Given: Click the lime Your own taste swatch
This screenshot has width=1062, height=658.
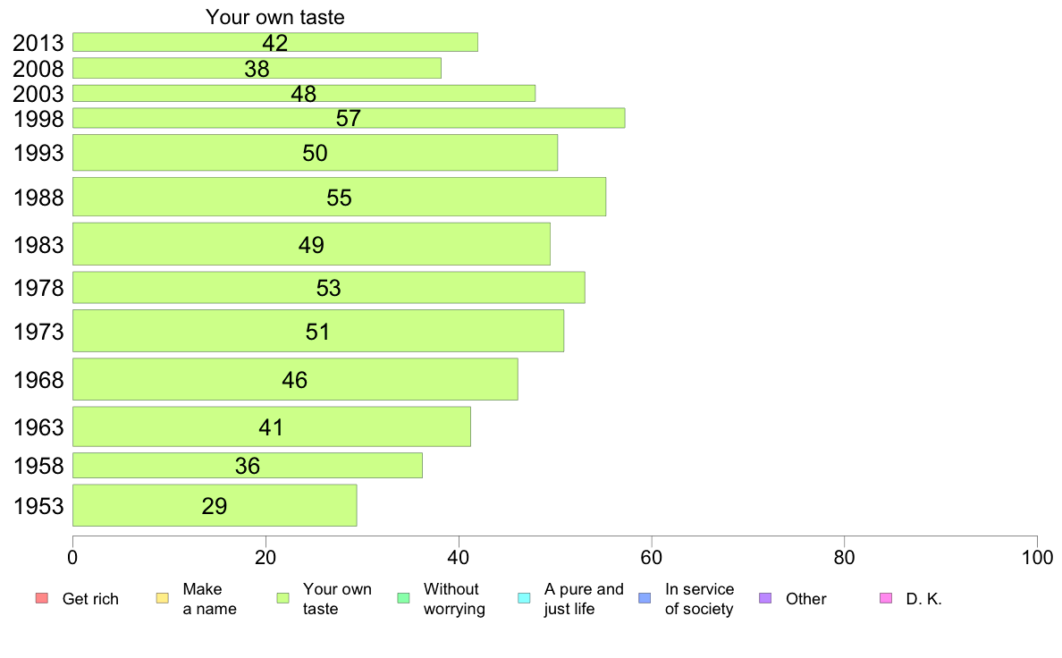Looking at the screenshot, I should click(x=283, y=598).
